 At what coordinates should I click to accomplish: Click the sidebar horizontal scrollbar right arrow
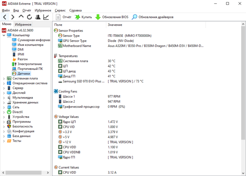pos(48,173)
